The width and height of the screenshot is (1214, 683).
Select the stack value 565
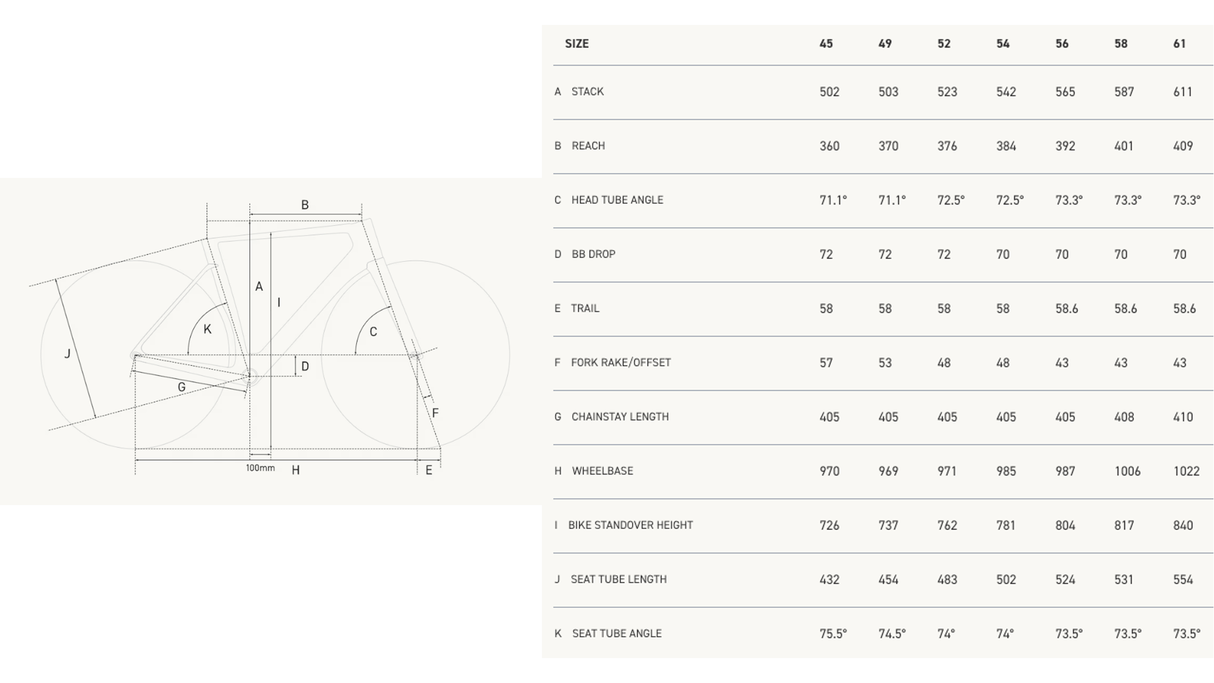[x=1065, y=92]
